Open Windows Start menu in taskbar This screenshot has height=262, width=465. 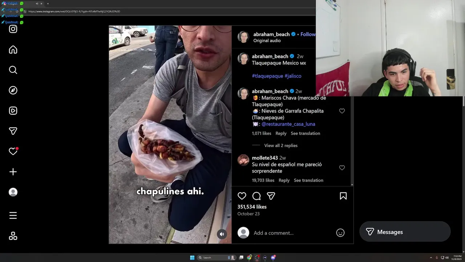pyautogui.click(x=192, y=258)
